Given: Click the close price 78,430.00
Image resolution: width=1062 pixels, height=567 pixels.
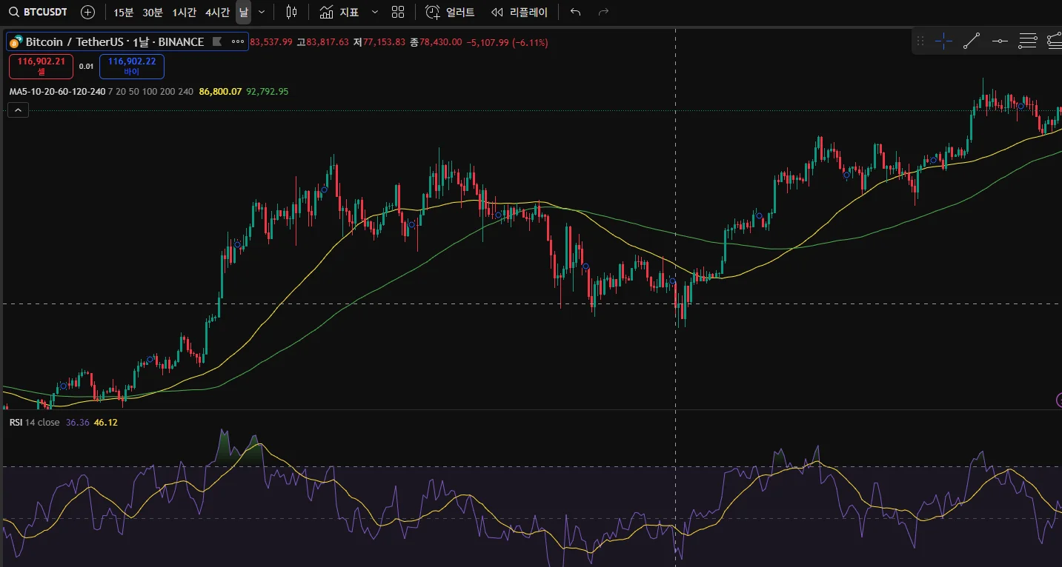Looking at the screenshot, I should [440, 43].
